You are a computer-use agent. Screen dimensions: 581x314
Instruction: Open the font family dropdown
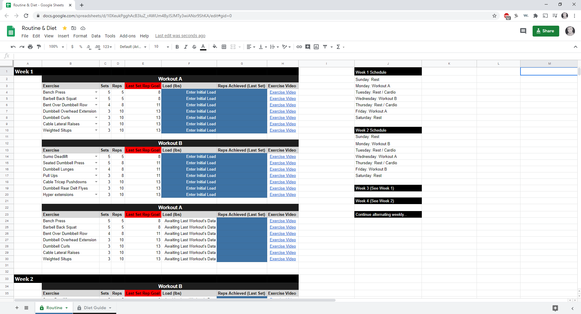click(x=133, y=47)
